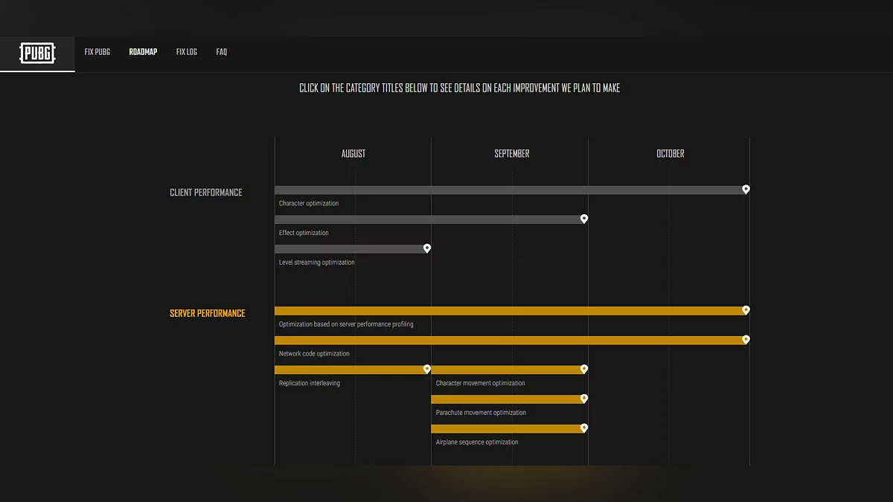Click the Airplane sequence optimization marker pin
Screen dimensions: 893x502
click(584, 428)
